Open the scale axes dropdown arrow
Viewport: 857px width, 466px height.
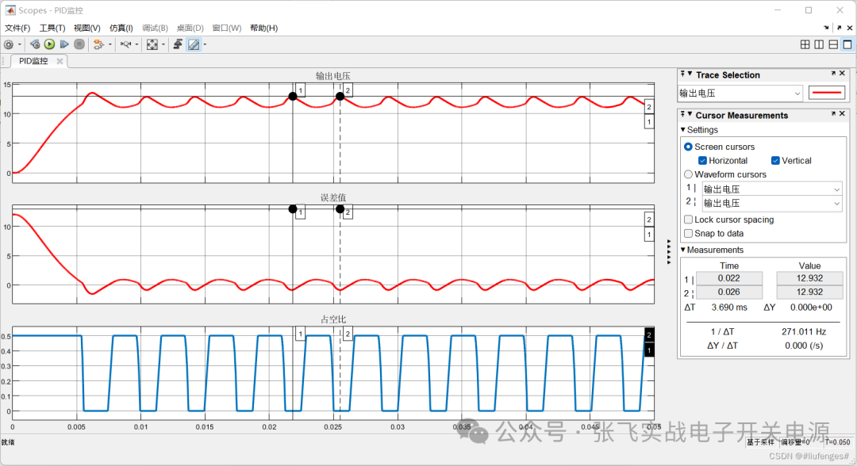pyautogui.click(x=163, y=44)
